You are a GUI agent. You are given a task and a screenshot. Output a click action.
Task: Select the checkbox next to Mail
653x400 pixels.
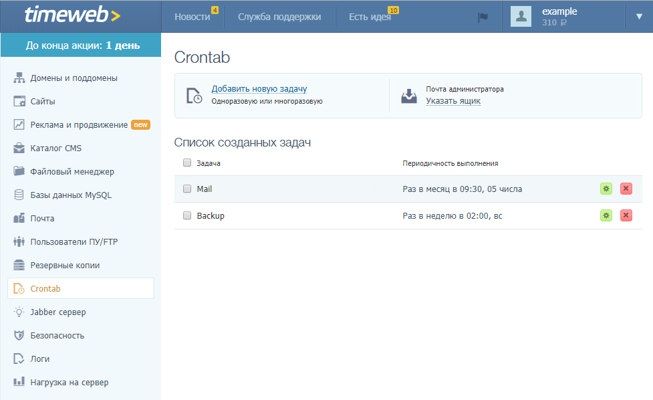pos(187,188)
